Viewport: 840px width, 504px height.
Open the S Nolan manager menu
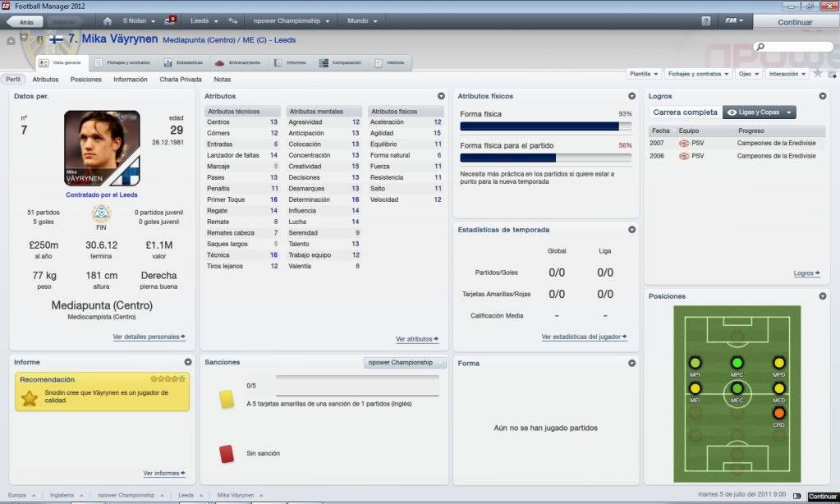pos(139,21)
